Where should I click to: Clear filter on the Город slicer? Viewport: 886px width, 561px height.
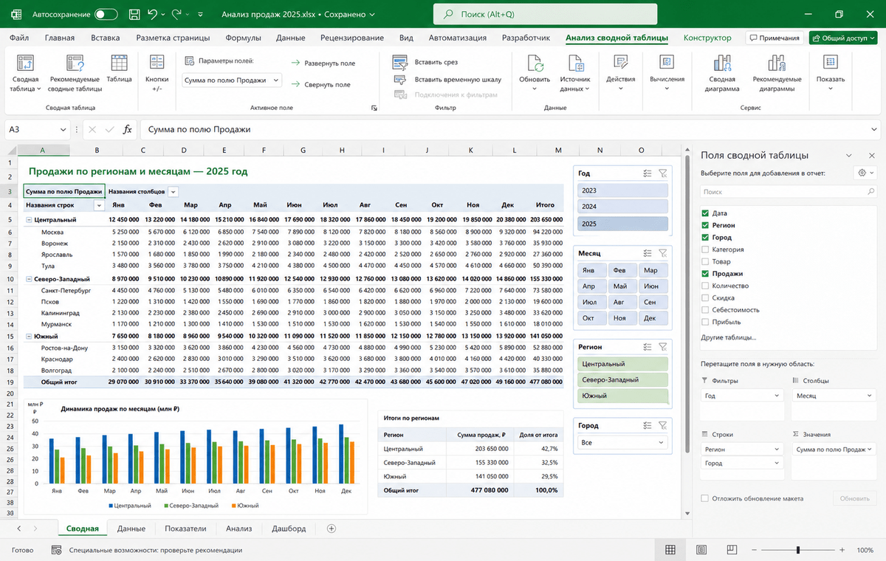[x=662, y=425]
